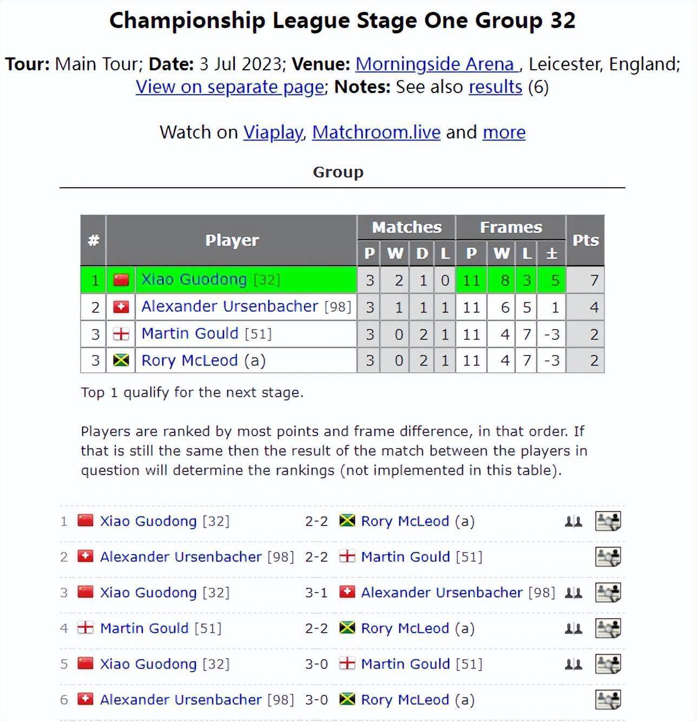Open Morningside Arena venue link

point(437,64)
